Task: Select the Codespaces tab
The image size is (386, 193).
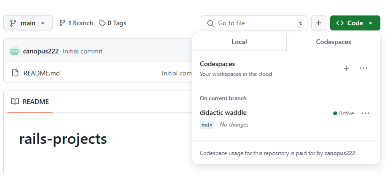Action: [333, 42]
